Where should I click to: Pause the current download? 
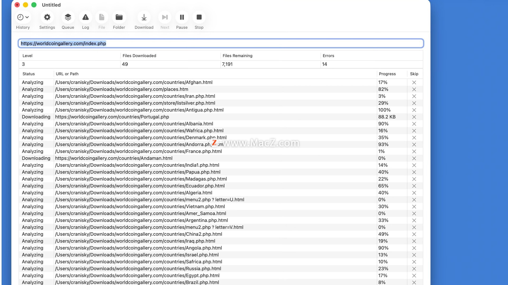tap(182, 17)
